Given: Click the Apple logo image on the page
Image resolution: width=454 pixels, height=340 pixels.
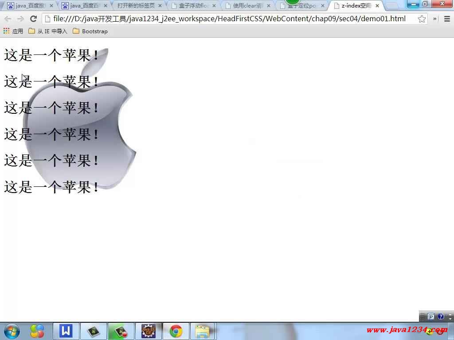Looking at the screenshot, I should [80, 119].
